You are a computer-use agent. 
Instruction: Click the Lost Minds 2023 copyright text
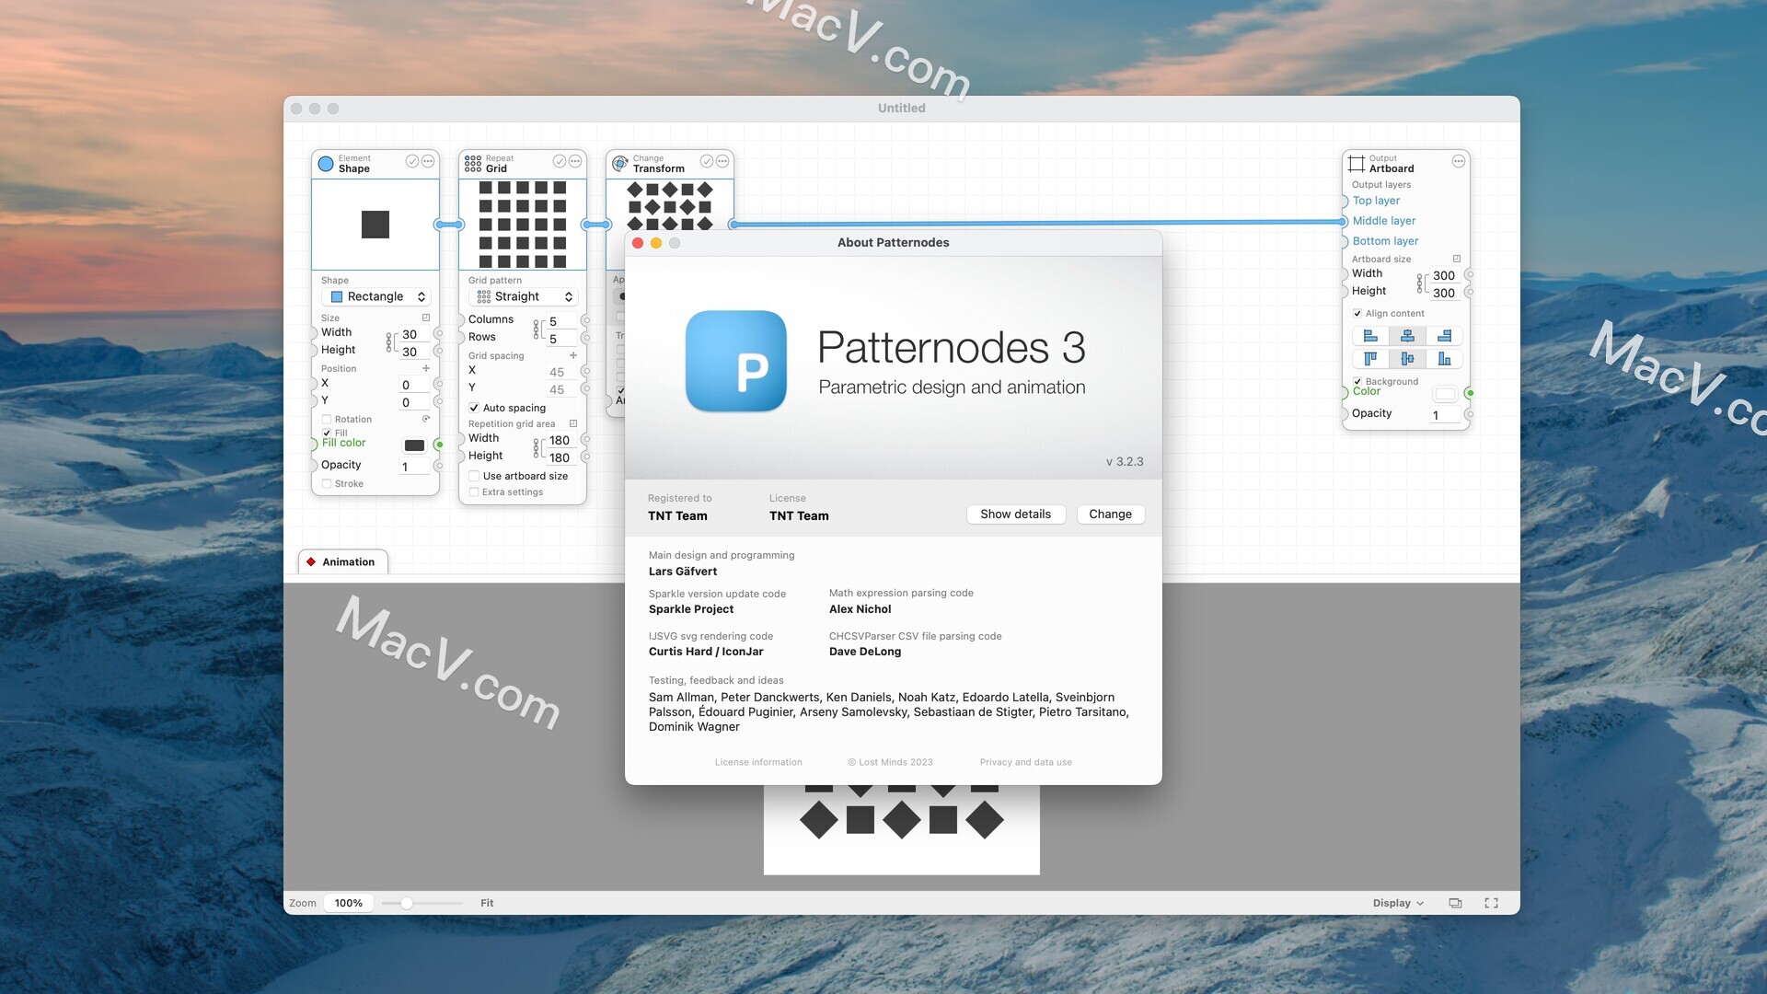890,762
